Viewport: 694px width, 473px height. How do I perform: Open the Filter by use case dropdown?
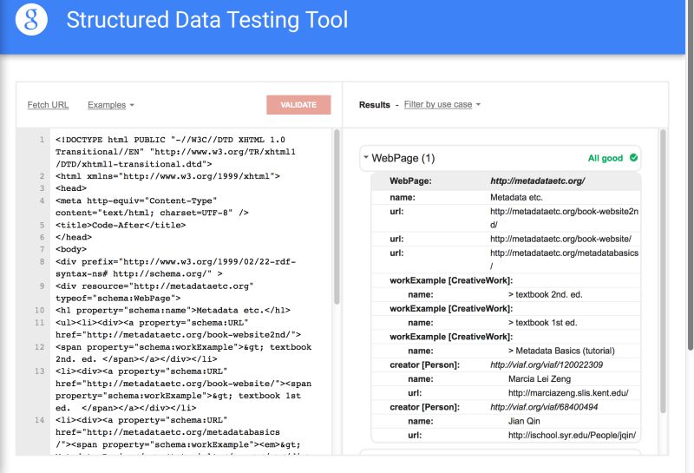(442, 105)
